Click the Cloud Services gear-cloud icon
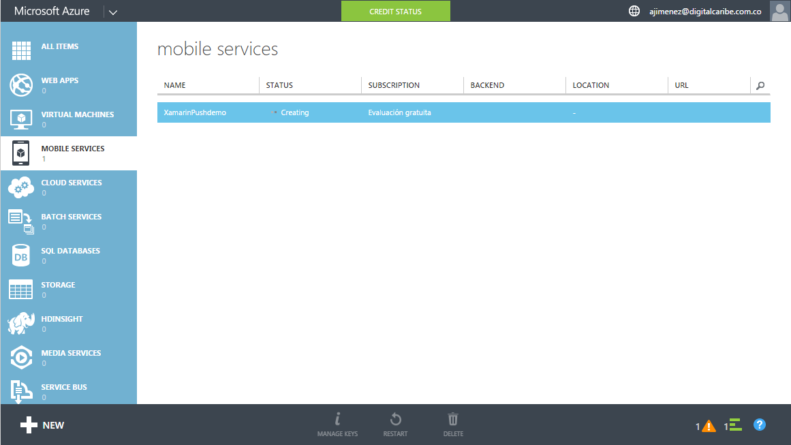791x445 pixels. 21,187
